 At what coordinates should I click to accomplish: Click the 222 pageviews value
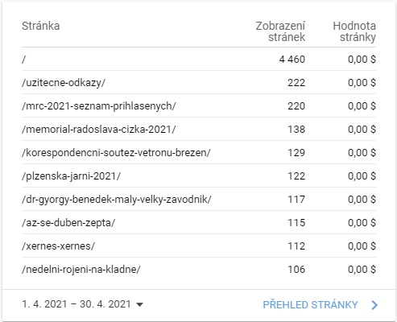(296, 82)
